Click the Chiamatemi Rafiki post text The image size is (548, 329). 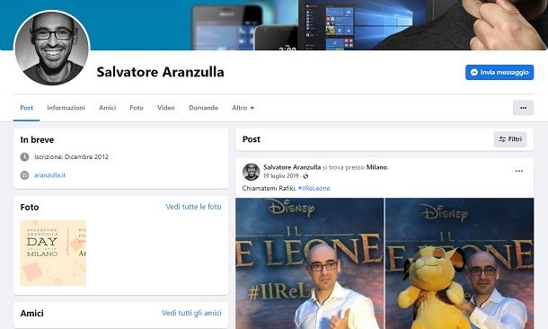270,188
